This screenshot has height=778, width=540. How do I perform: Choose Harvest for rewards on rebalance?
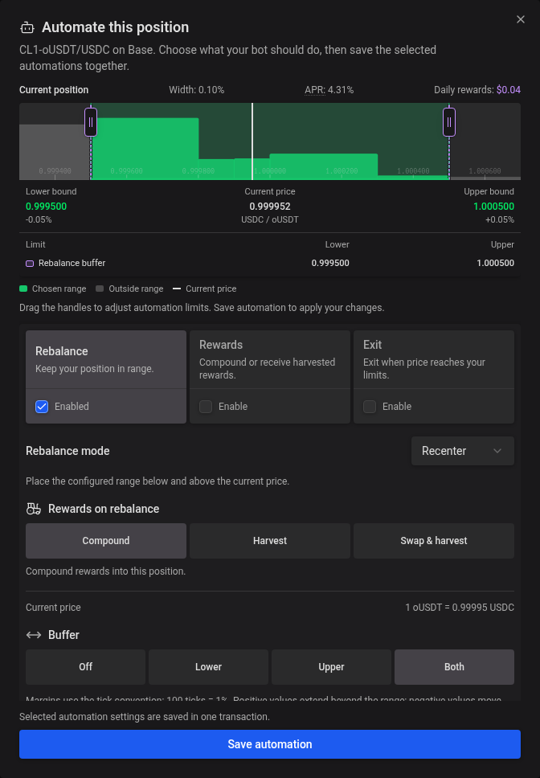coord(270,541)
